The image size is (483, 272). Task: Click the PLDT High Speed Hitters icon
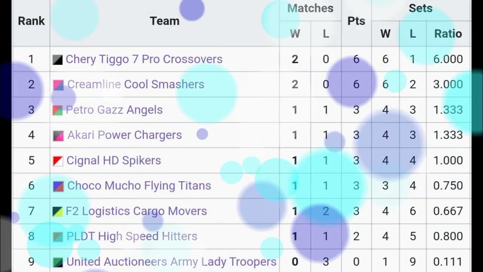58,237
